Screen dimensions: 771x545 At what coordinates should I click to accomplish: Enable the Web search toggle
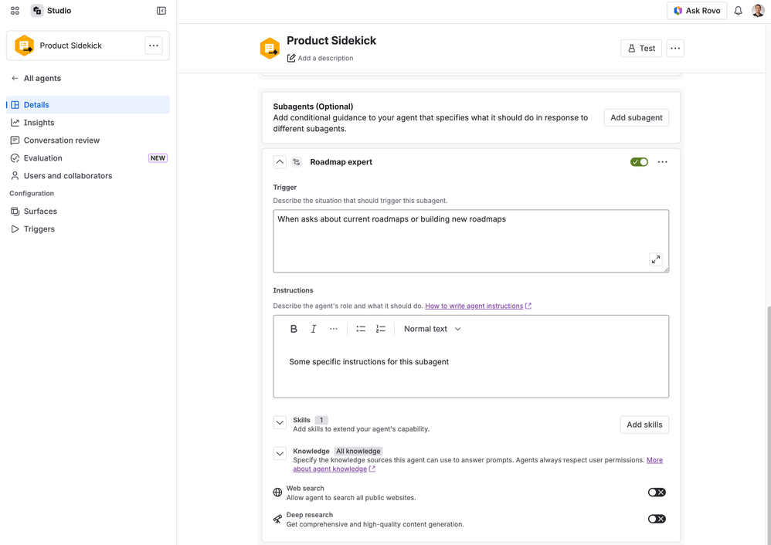tap(657, 492)
